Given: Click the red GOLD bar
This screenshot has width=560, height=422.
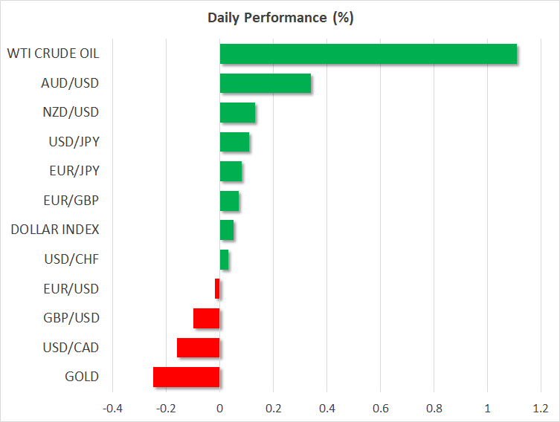Looking at the screenshot, I should pos(186,377).
